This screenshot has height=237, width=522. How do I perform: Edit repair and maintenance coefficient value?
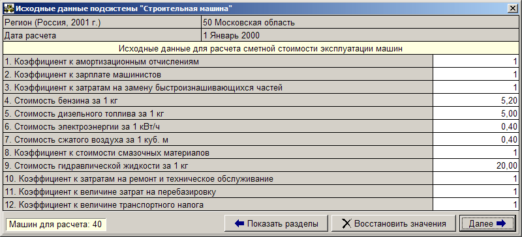point(476,178)
